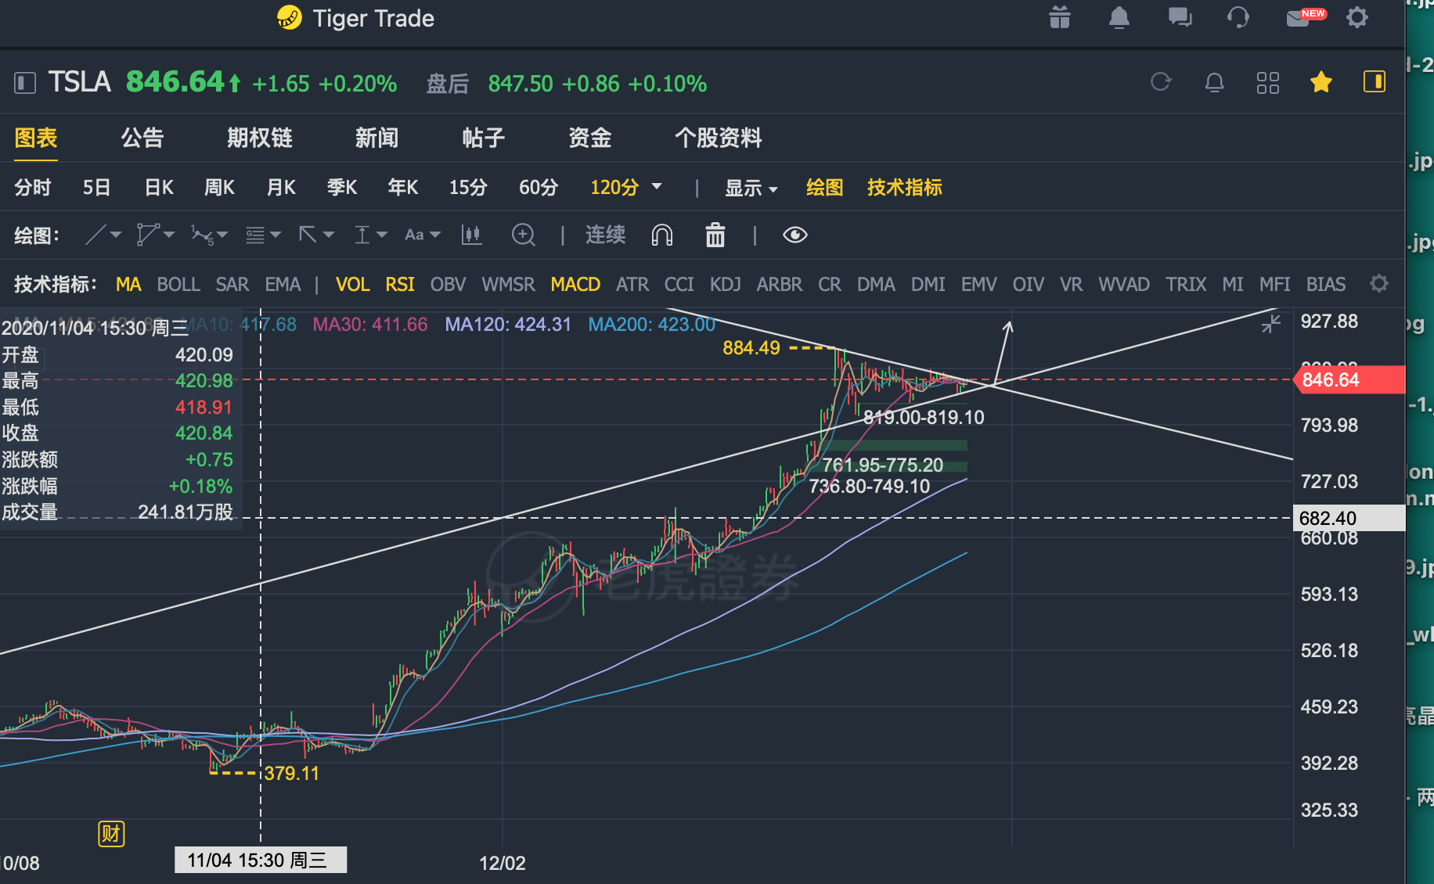Image resolution: width=1434 pixels, height=884 pixels.
Task: Click the 财 earnings marker on chart
Action: tap(111, 834)
